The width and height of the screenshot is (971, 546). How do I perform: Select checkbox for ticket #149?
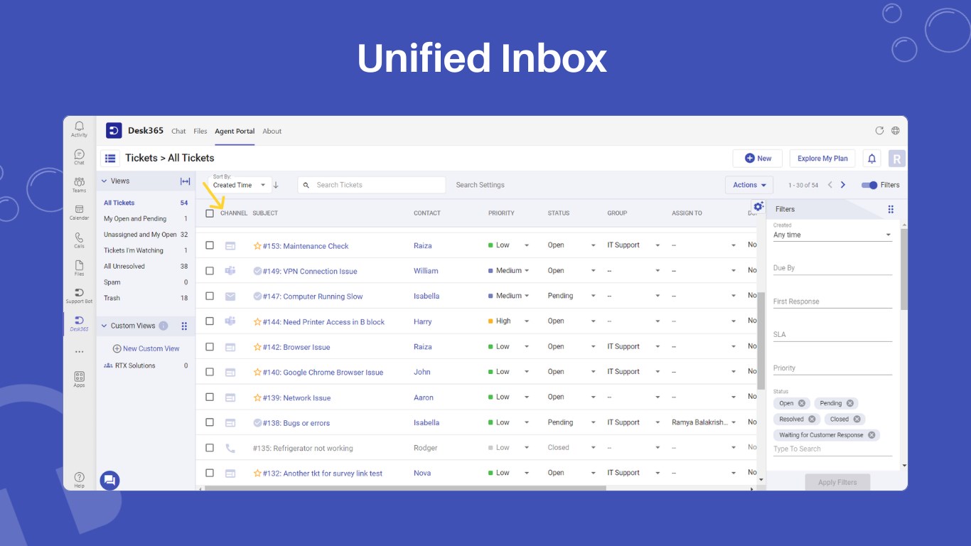(x=210, y=271)
